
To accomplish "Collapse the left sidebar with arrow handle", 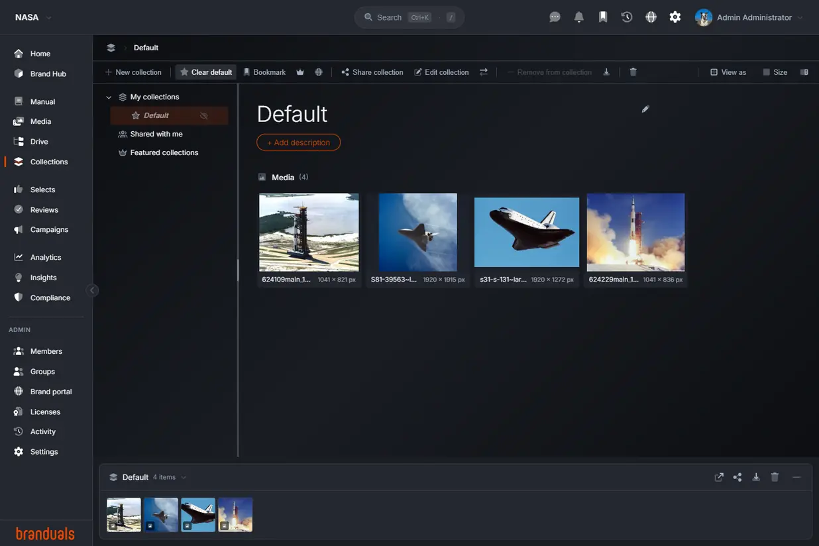I will point(93,290).
